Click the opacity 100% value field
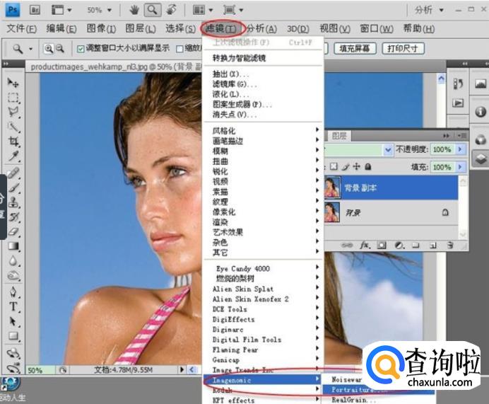 pyautogui.click(x=442, y=149)
